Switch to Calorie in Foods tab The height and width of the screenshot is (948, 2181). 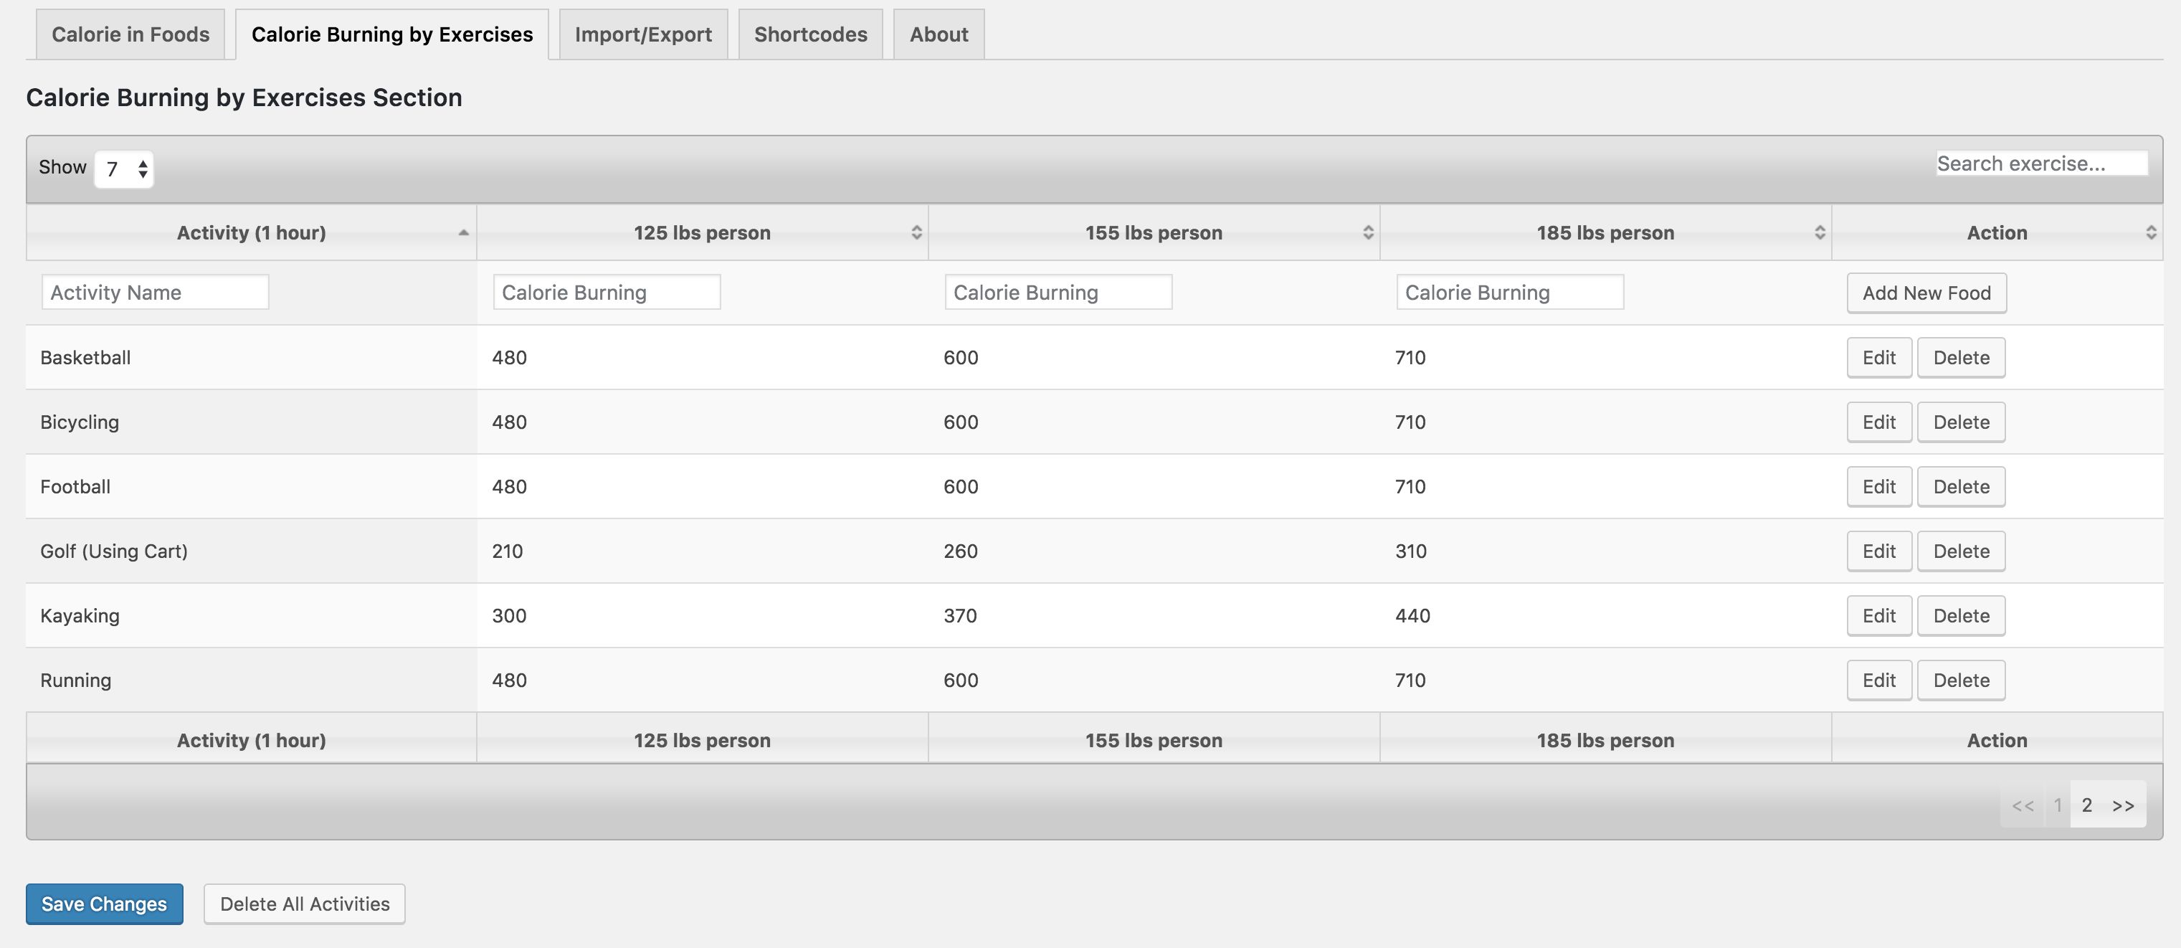(x=130, y=34)
